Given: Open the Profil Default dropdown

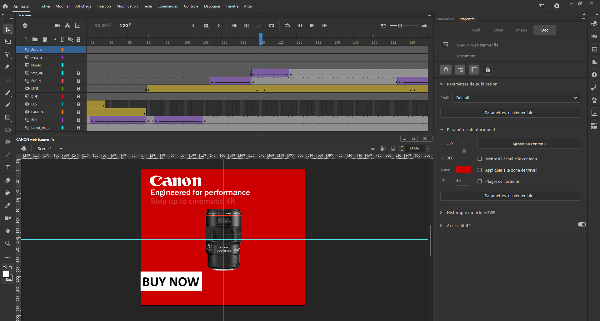Looking at the screenshot, I should [516, 98].
